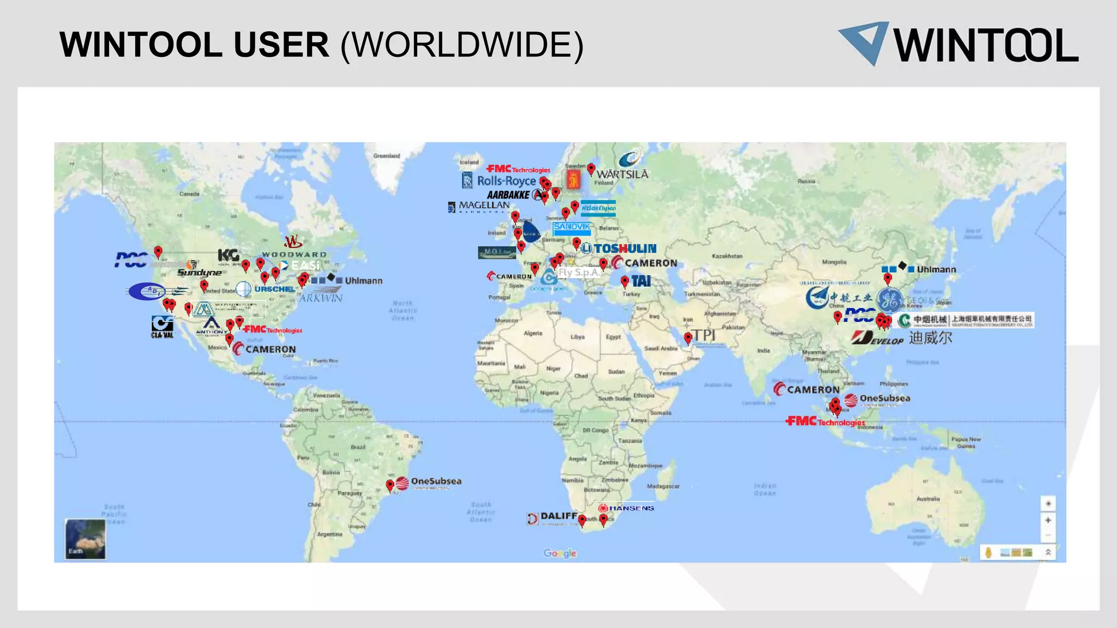The height and width of the screenshot is (628, 1117).
Task: Click the red pin below Uhlmann in China
Action: pos(888,279)
